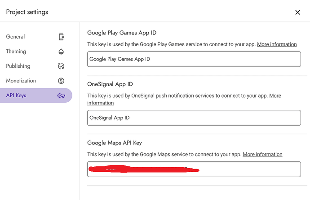Focus the Google Play Games App ID field

pyautogui.click(x=194, y=59)
